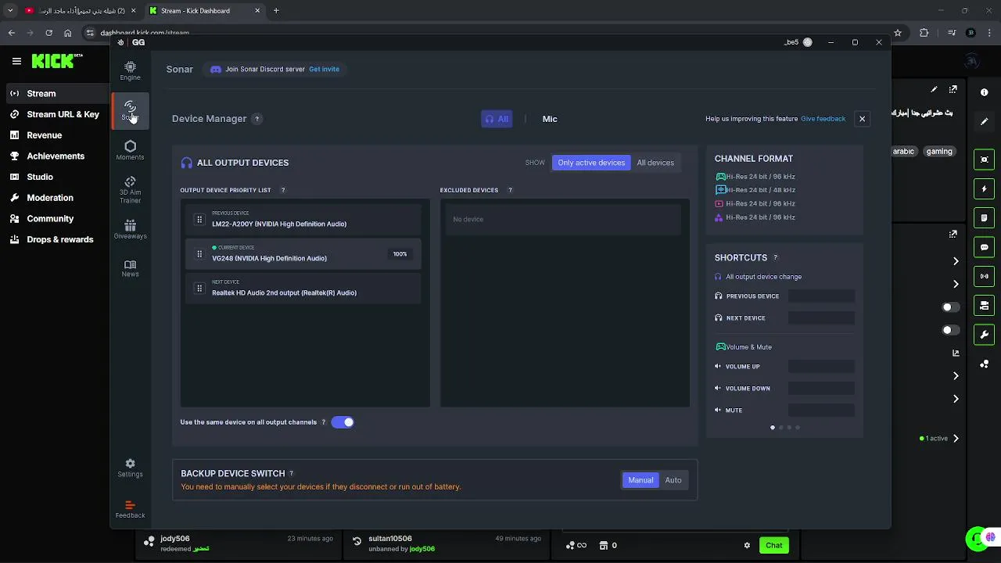The image size is (1001, 563).
Task: Toggle upper switch in Kick right panel
Action: 951,307
